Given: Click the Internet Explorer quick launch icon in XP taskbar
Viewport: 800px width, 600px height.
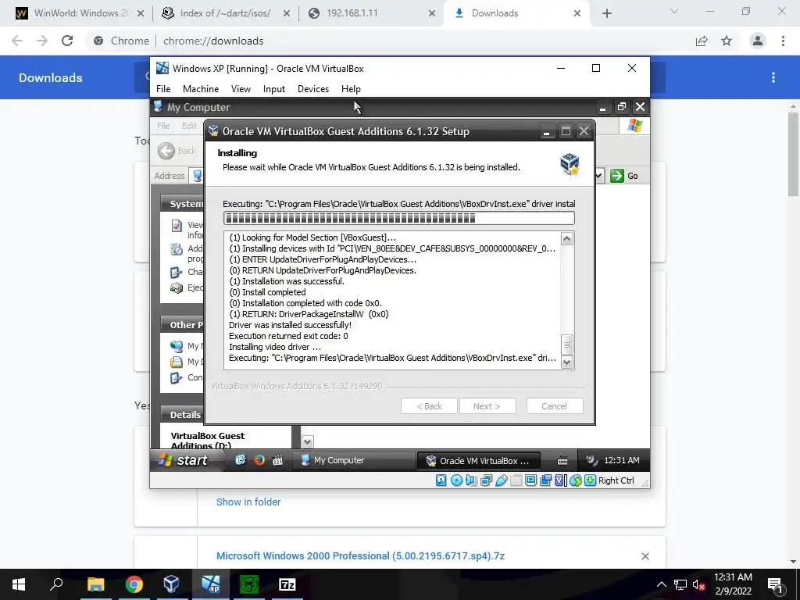Looking at the screenshot, I should pos(241,460).
